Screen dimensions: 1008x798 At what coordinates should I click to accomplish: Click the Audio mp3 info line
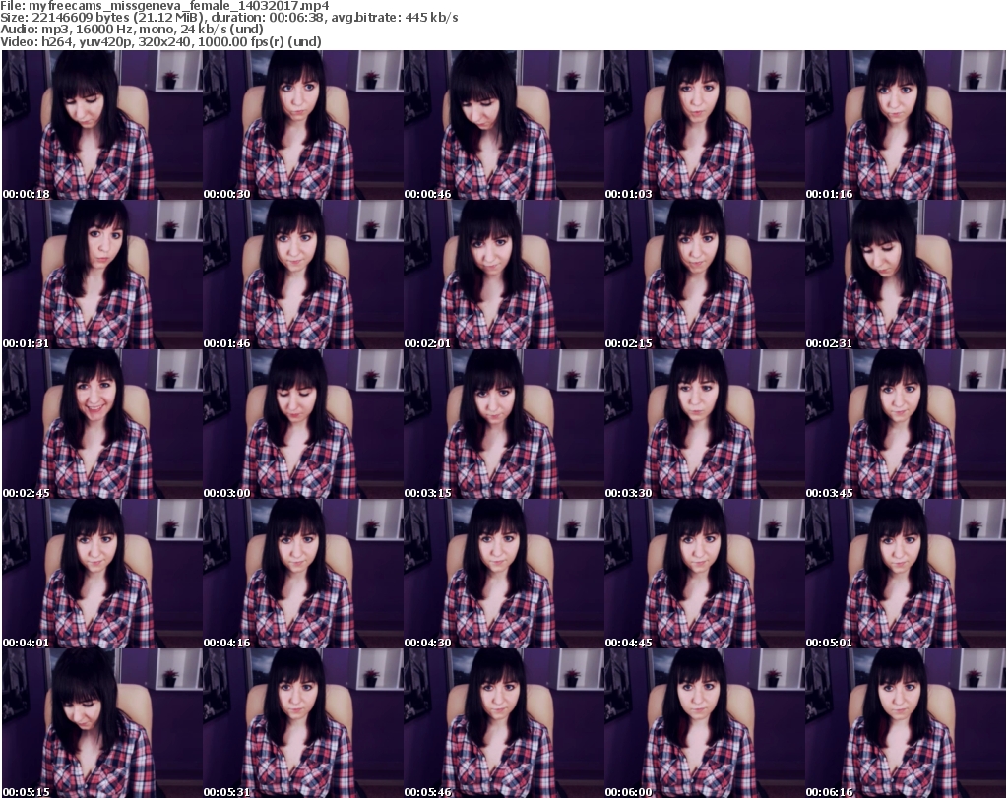pyautogui.click(x=132, y=30)
